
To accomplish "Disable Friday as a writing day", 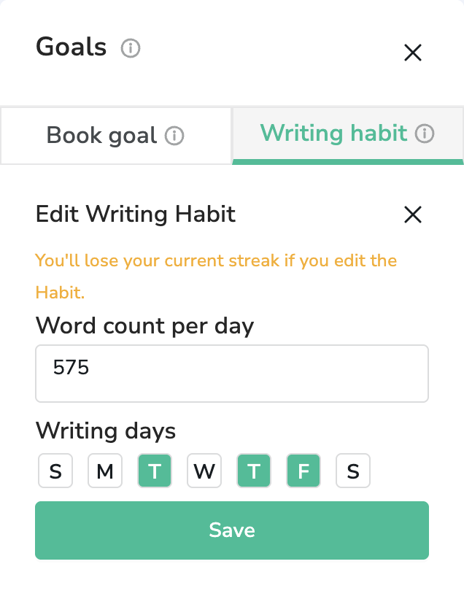I will 303,471.
